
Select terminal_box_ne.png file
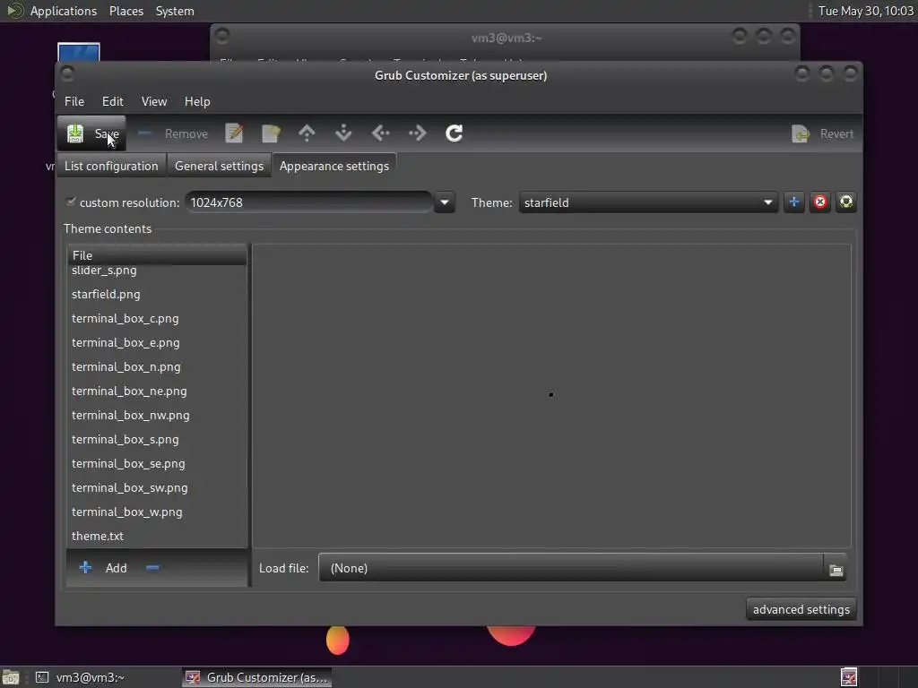pyautogui.click(x=157, y=391)
